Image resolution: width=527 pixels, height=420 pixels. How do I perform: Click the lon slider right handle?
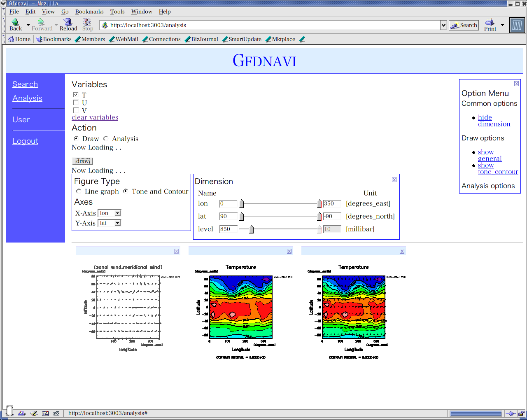319,203
